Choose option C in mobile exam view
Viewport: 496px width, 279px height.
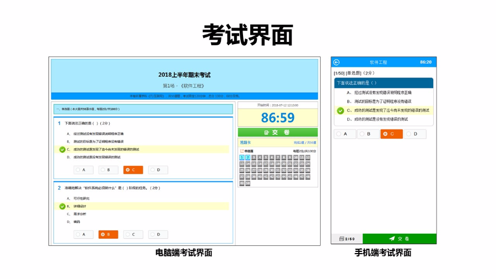[x=392, y=134]
